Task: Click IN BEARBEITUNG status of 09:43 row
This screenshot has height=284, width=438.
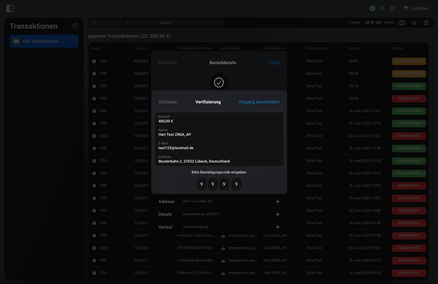Action: tap(409, 61)
